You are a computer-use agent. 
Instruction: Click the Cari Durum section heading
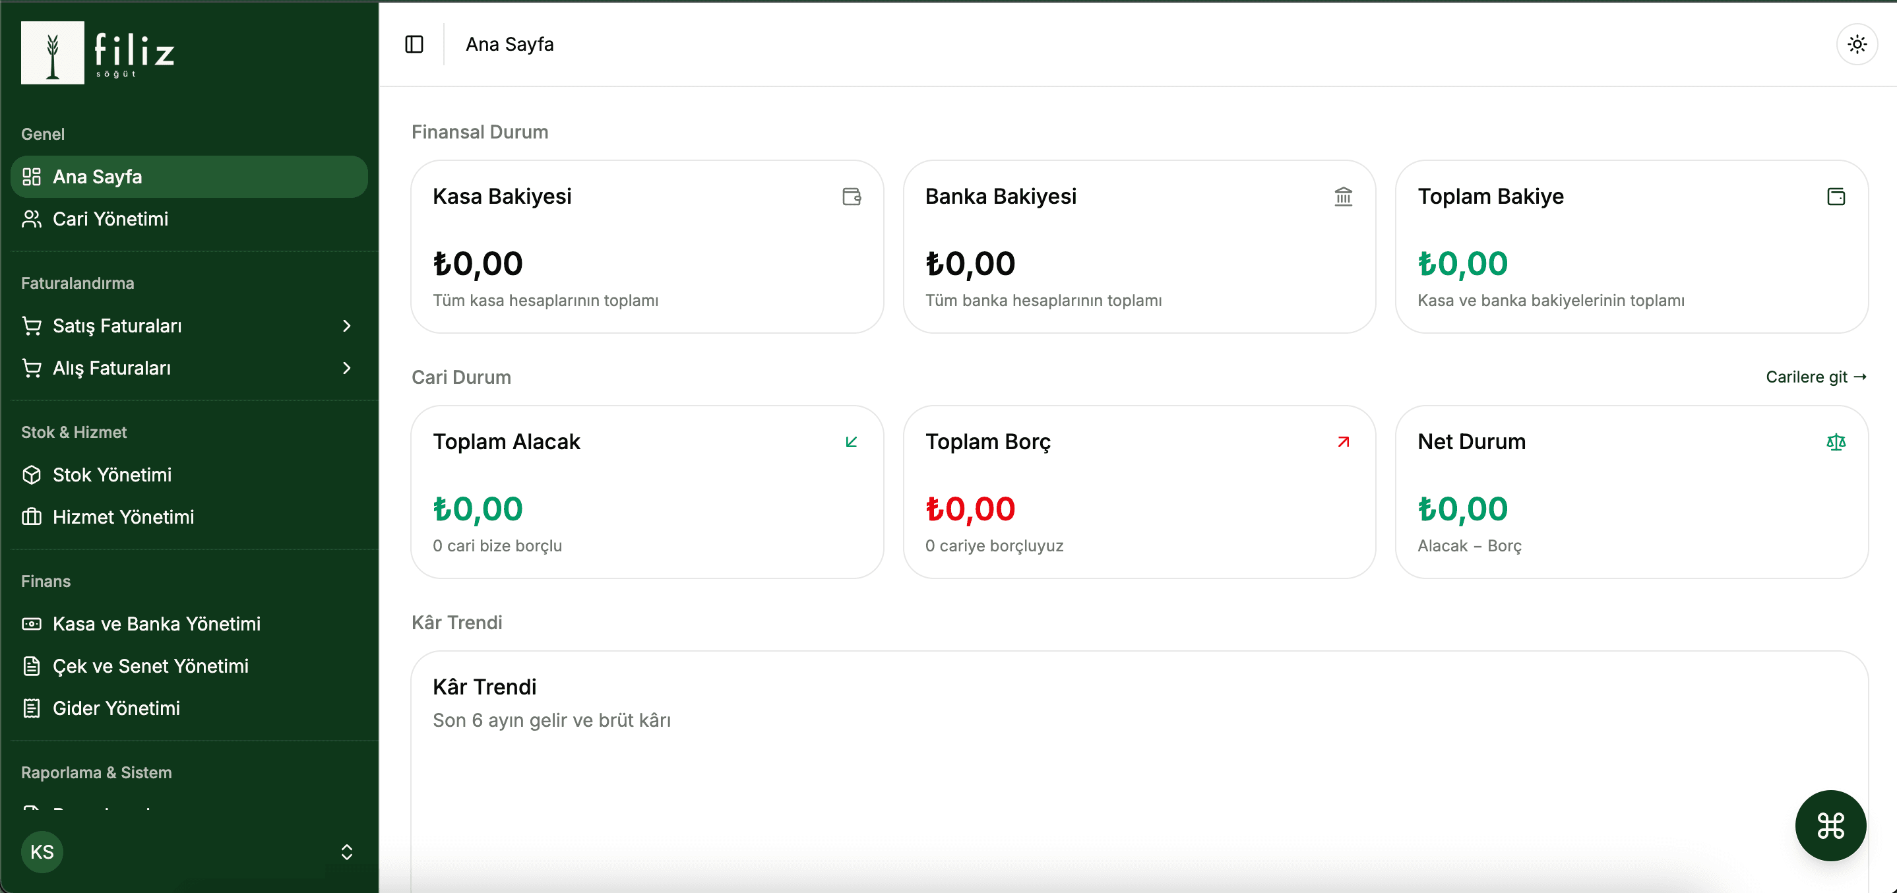coord(461,377)
